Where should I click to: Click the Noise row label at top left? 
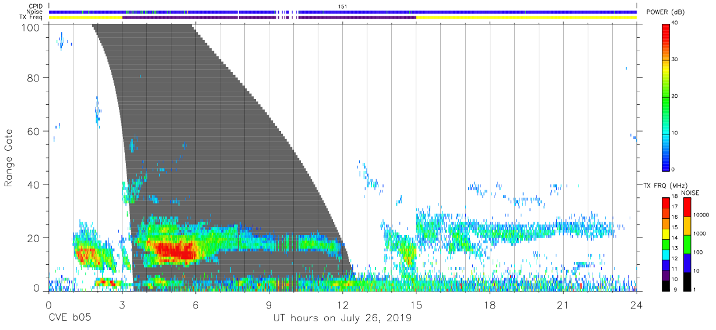35,12
